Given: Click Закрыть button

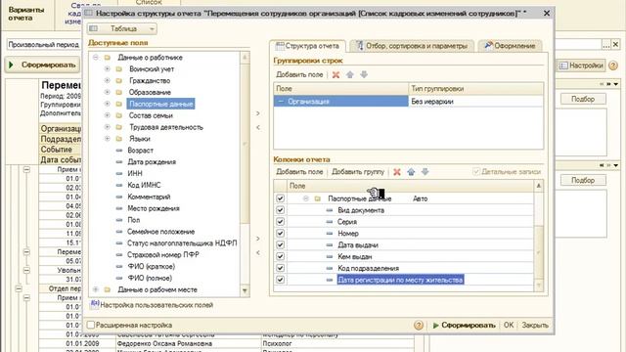Looking at the screenshot, I should pos(535,326).
